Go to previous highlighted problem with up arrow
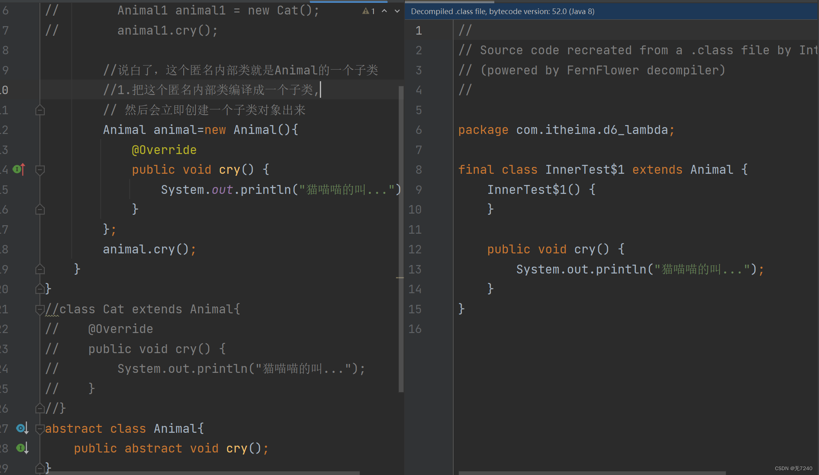Viewport: 819px width, 475px height. click(384, 11)
